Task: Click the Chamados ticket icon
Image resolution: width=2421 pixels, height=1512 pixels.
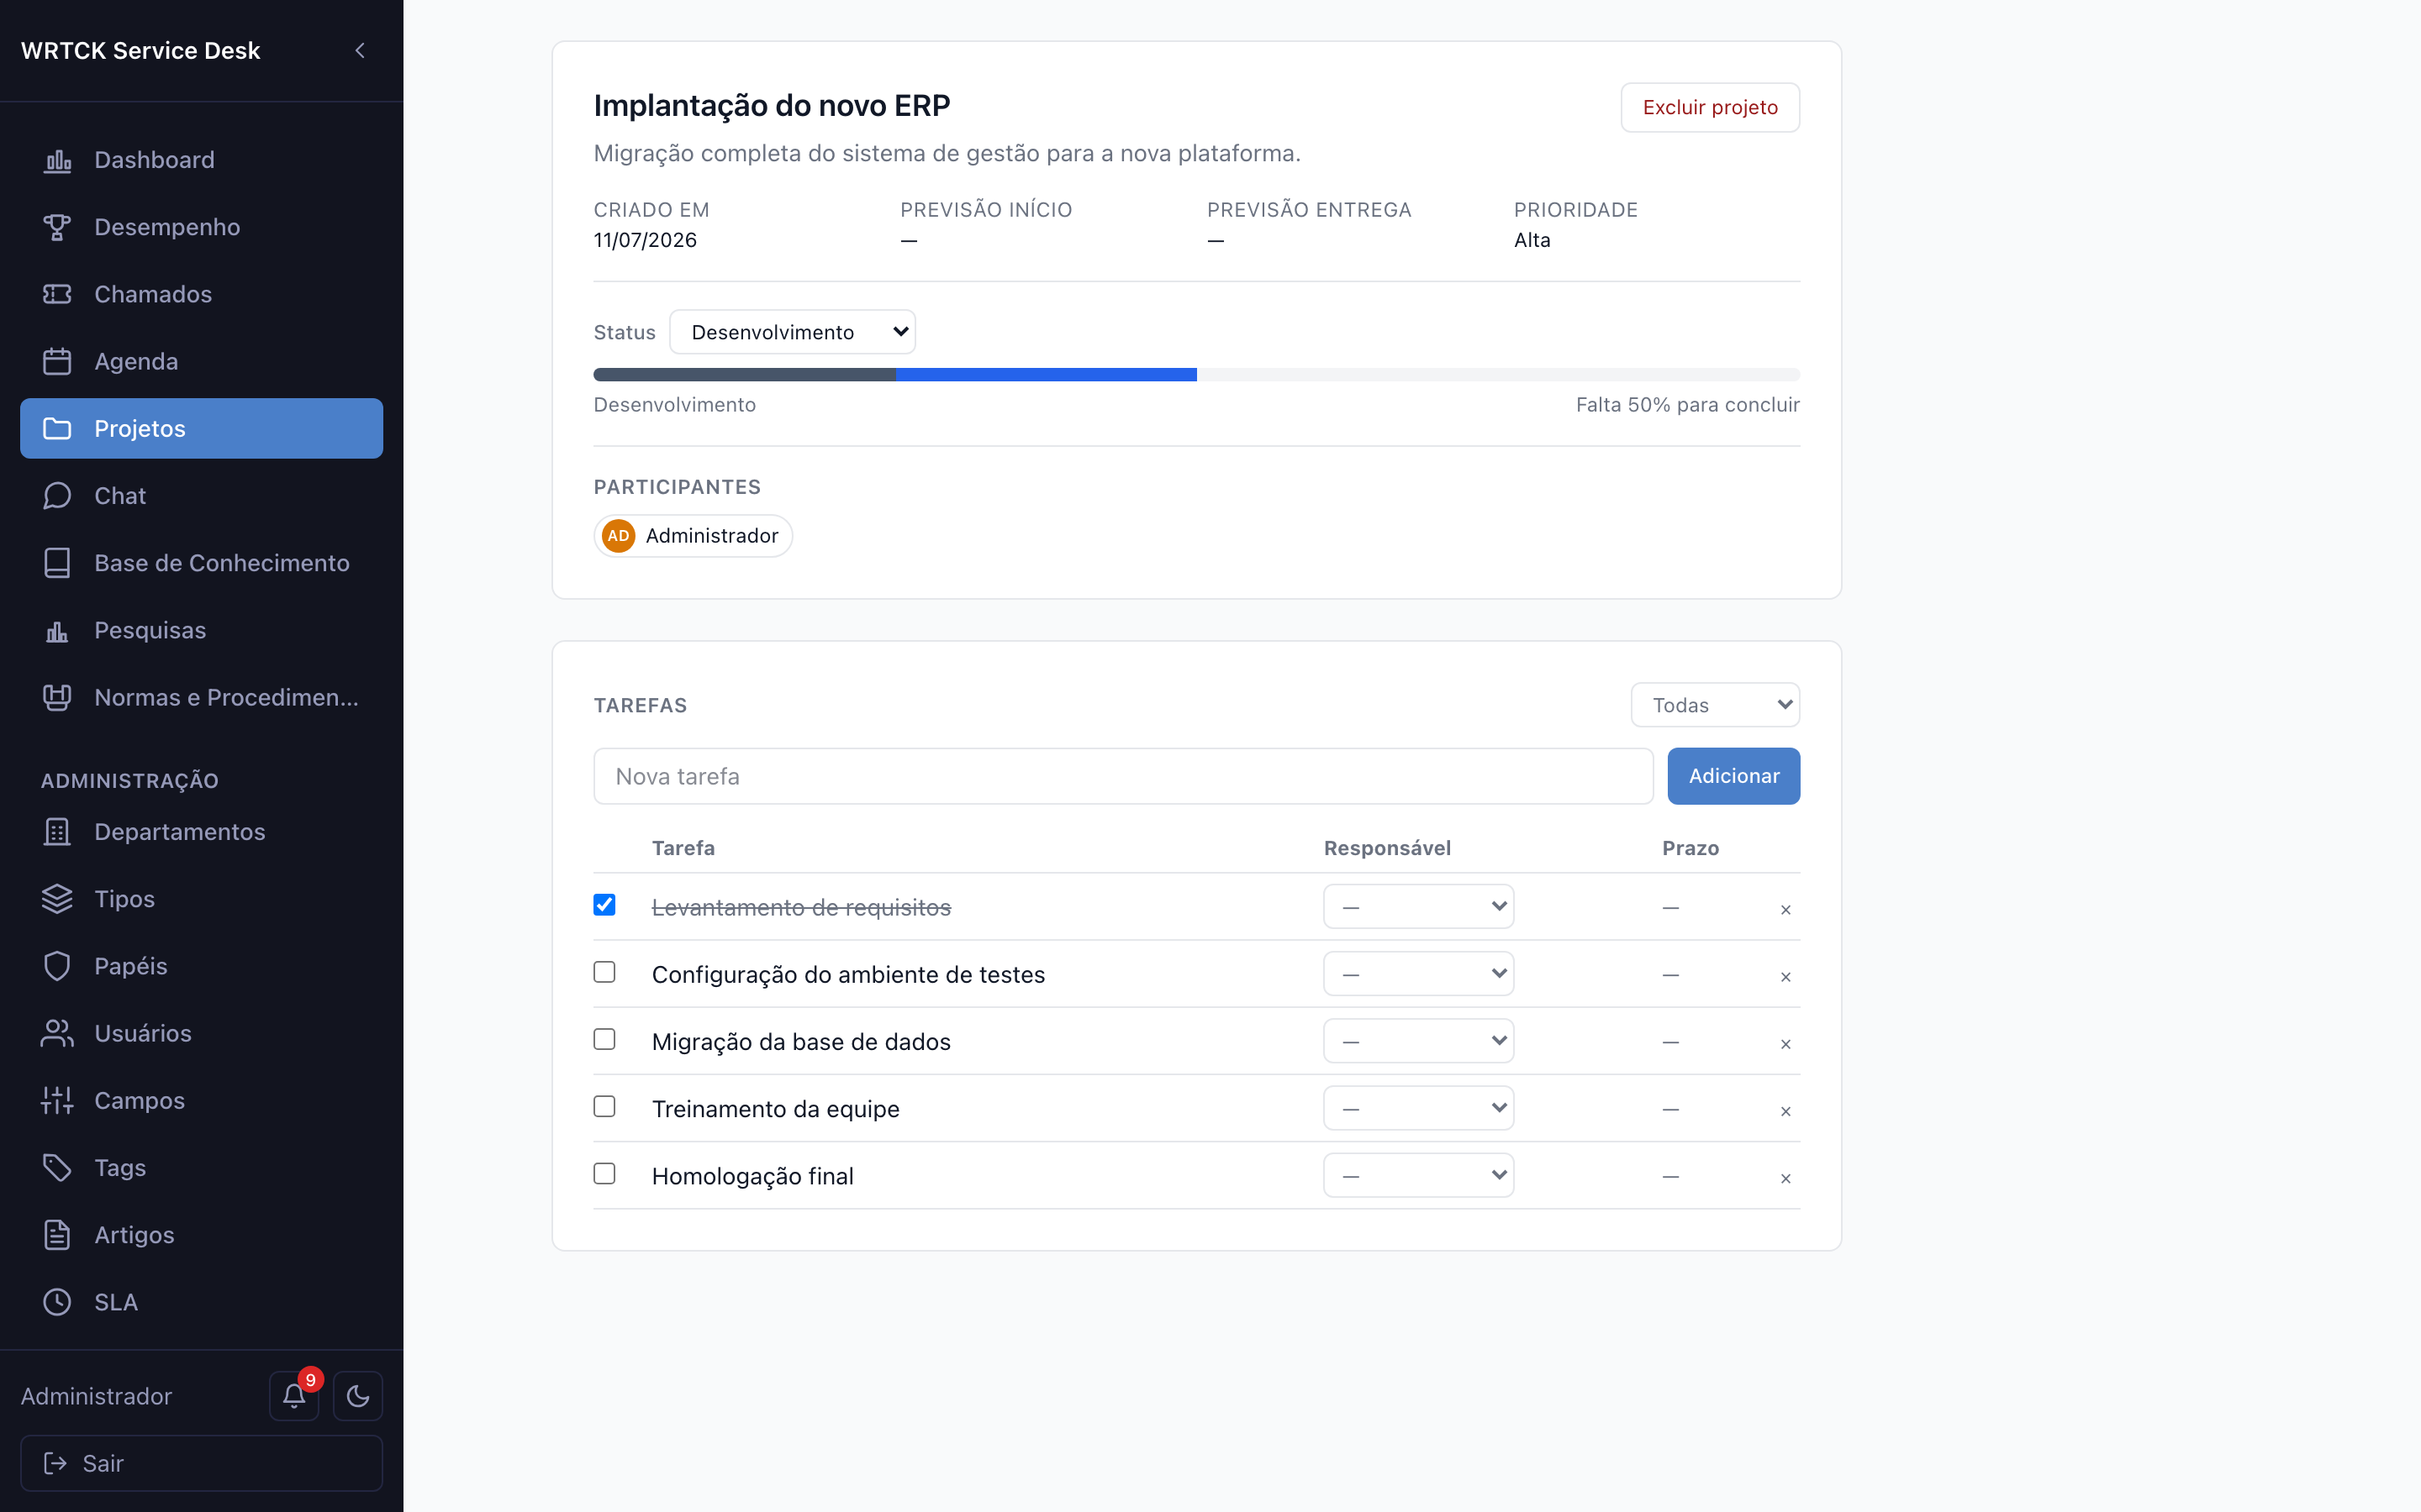Action: tap(57, 294)
